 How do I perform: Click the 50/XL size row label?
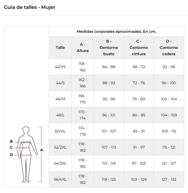(x=60, y=131)
